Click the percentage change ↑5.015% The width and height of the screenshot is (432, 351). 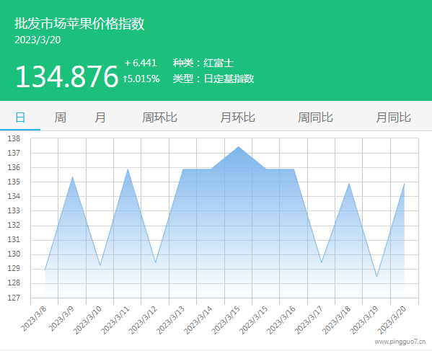coord(141,79)
